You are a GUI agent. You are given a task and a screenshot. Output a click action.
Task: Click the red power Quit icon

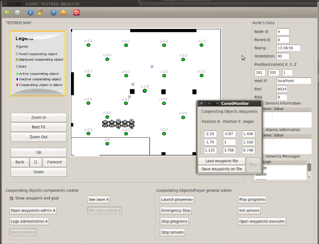pyautogui.click(x=77, y=12)
